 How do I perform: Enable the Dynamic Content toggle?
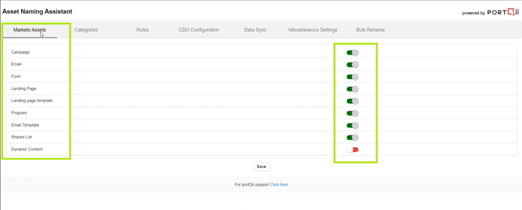353,150
